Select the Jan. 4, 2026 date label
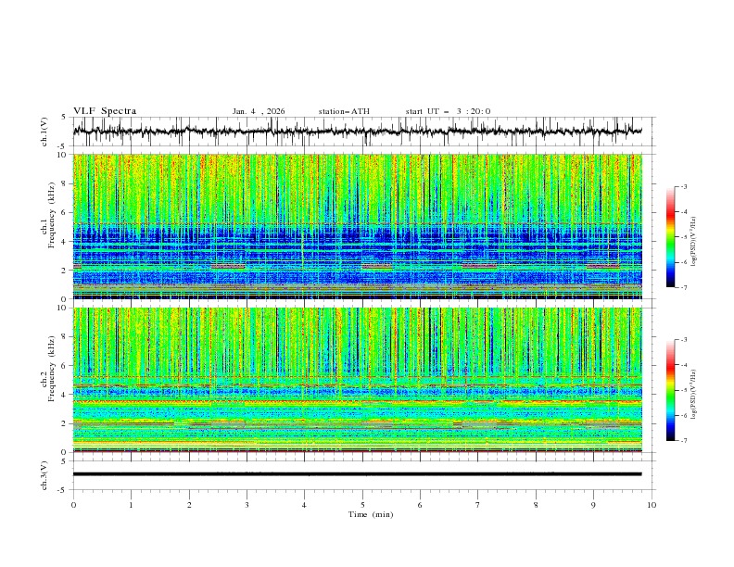Image resolution: width=734 pixels, height=567 pixels. point(259,111)
